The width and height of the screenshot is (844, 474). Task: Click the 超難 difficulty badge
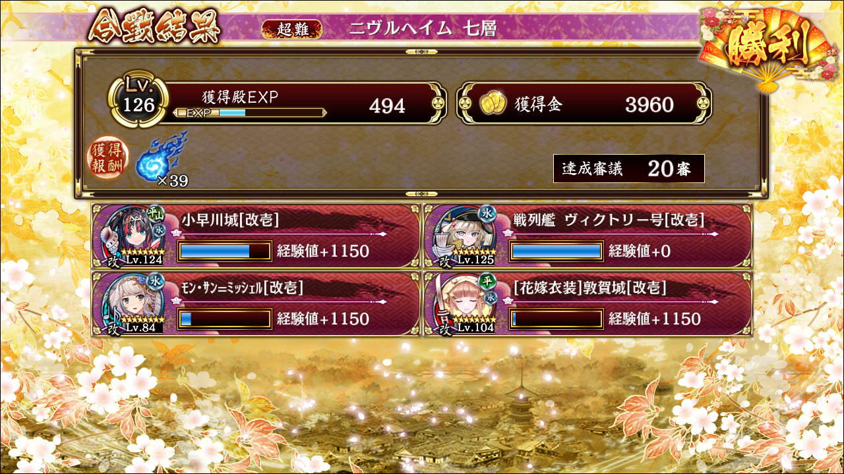291,28
